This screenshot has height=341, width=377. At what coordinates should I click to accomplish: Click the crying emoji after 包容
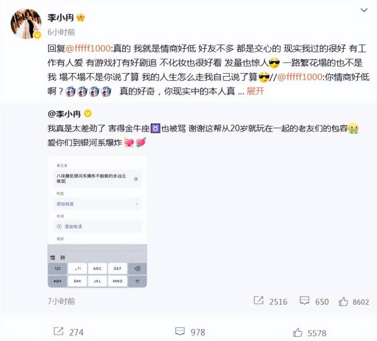[353, 128]
